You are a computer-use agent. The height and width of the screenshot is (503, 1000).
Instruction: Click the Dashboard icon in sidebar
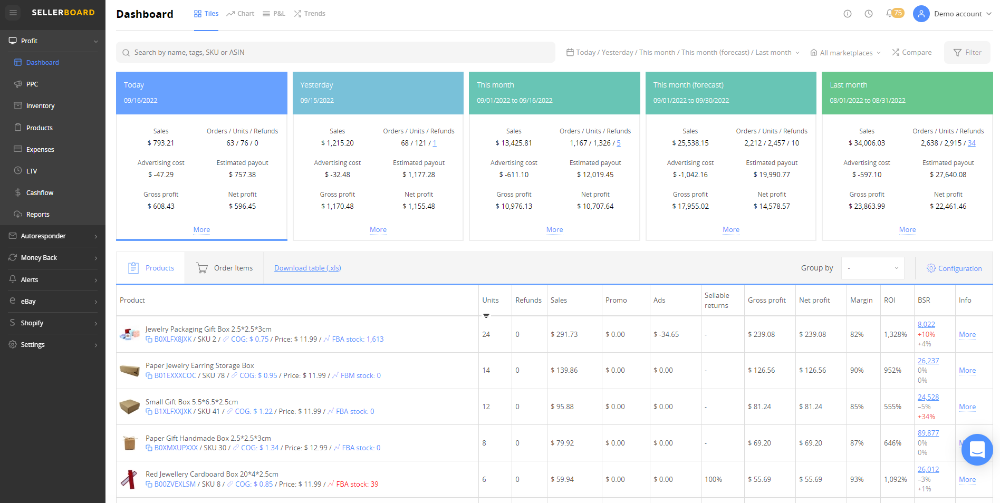[18, 62]
